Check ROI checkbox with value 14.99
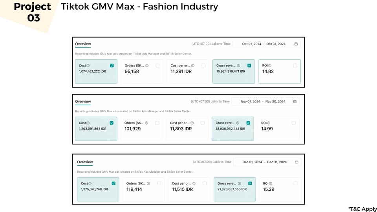 coord(294,123)
